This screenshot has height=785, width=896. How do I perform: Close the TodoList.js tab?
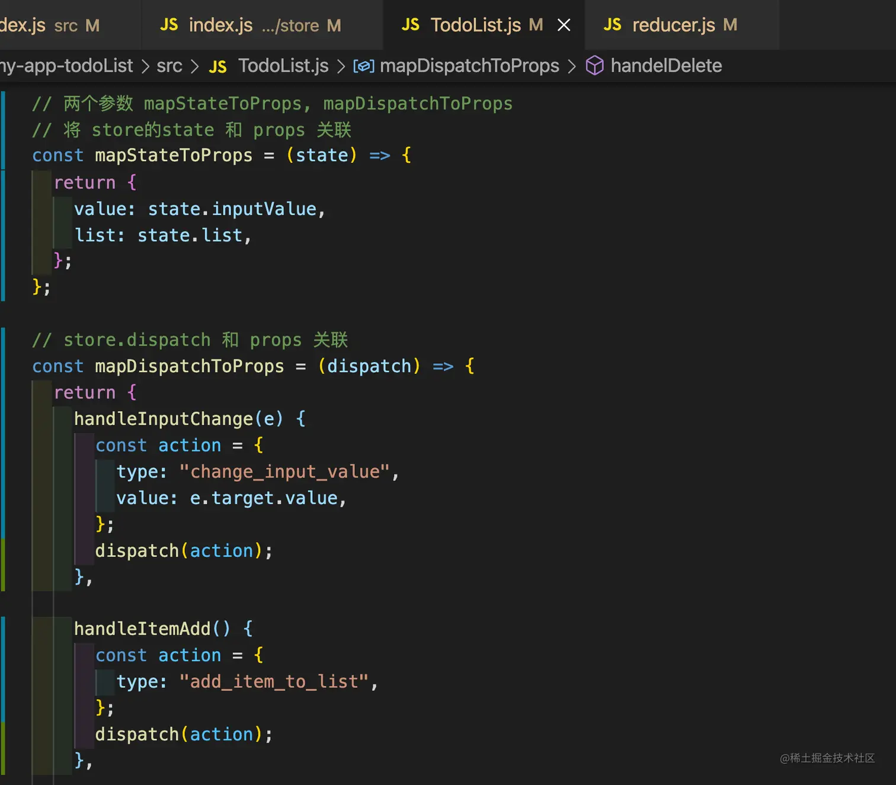[x=564, y=25]
